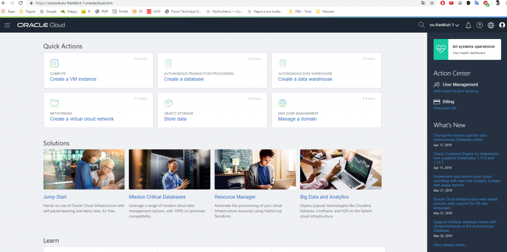Open the UCM bookmark

coord(153,11)
